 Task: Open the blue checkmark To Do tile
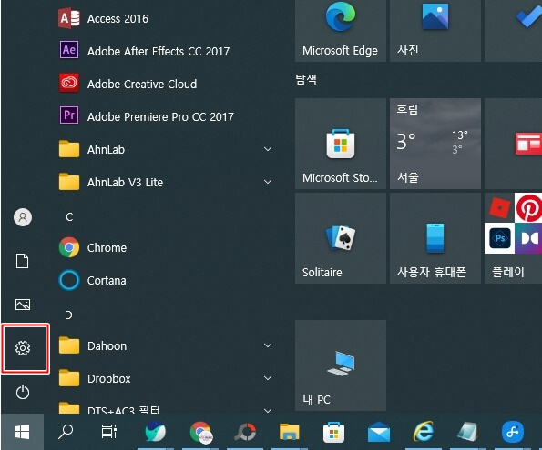514,30
